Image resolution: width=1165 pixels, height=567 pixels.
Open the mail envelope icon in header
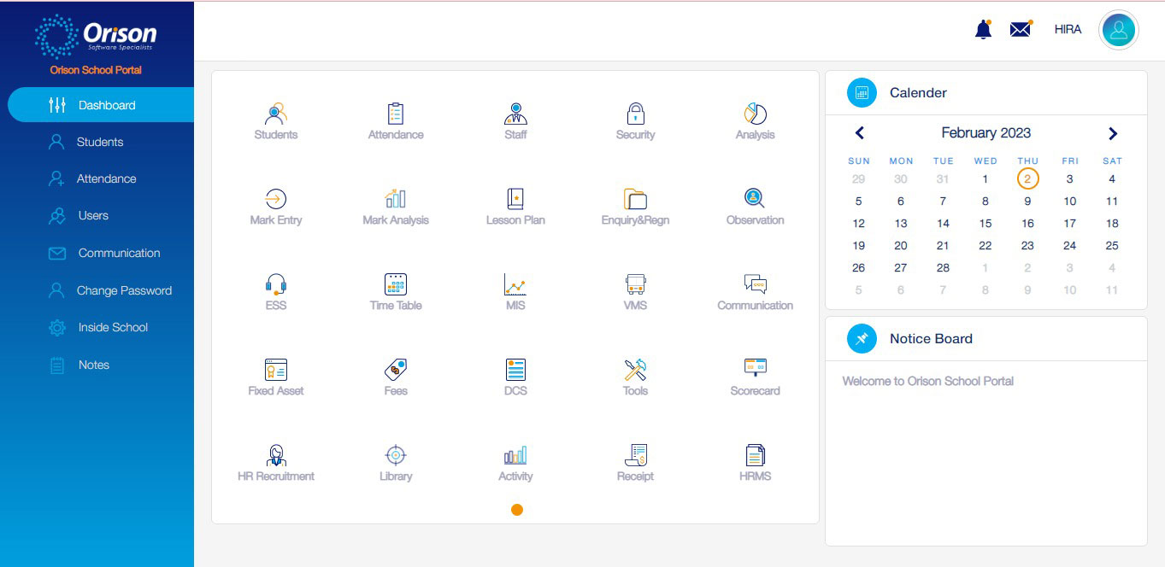point(1020,30)
